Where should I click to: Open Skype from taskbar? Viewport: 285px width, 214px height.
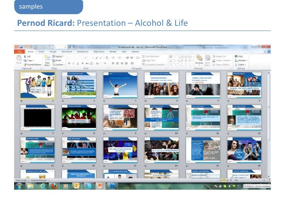pos(89,186)
